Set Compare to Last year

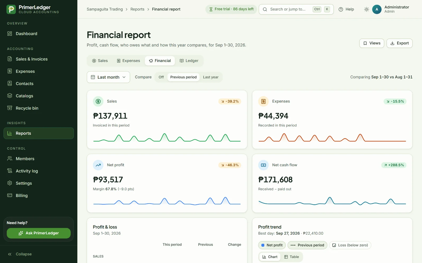pos(211,77)
